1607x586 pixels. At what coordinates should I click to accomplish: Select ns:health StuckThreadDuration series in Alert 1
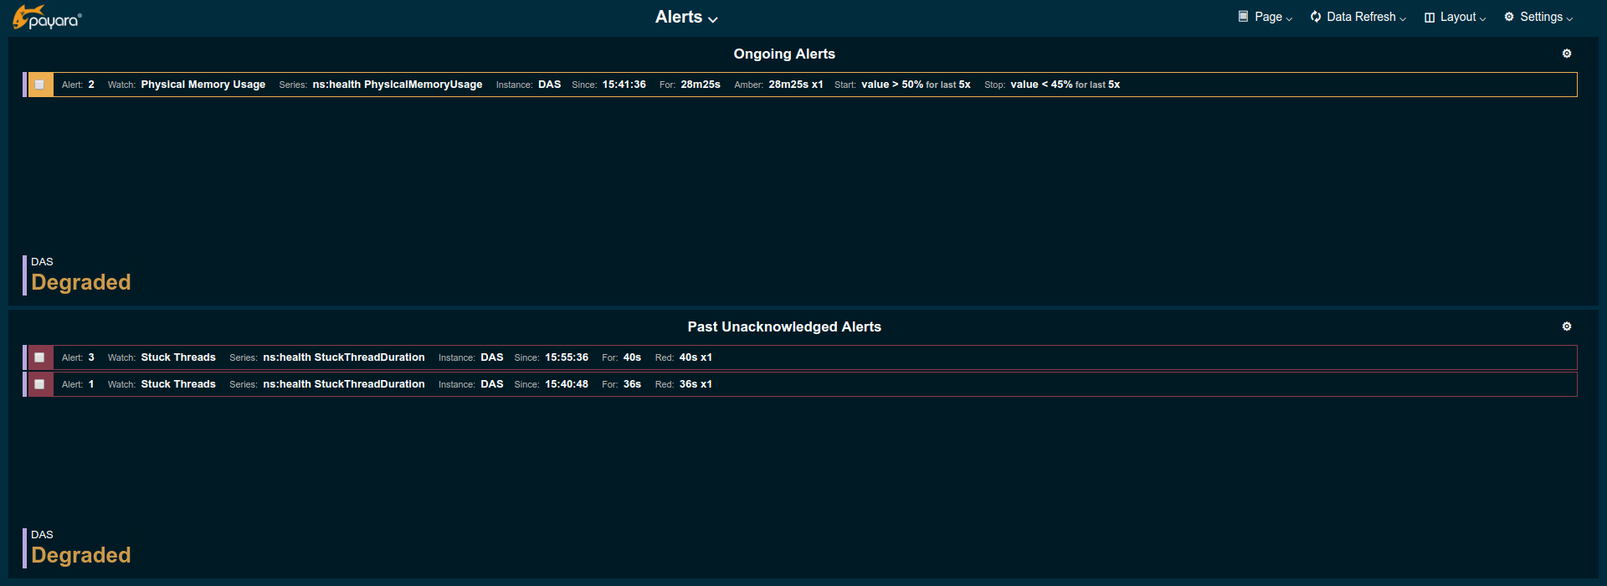[343, 384]
